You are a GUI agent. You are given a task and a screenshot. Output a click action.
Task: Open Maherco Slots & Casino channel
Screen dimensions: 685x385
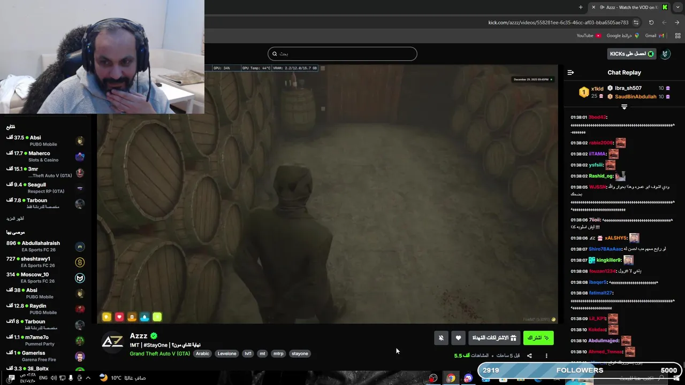point(45,157)
